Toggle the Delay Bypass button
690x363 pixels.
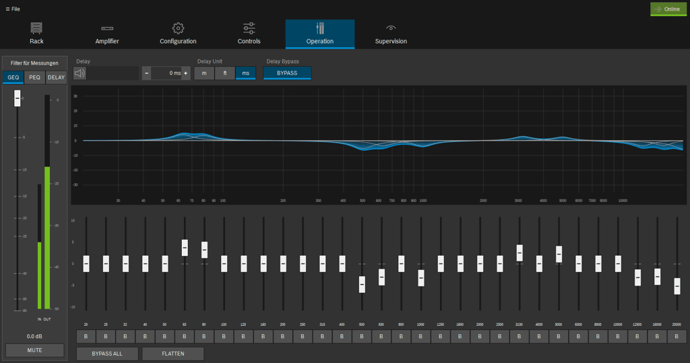[287, 73]
